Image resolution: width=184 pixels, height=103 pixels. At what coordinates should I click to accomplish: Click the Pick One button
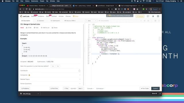coord(54,88)
